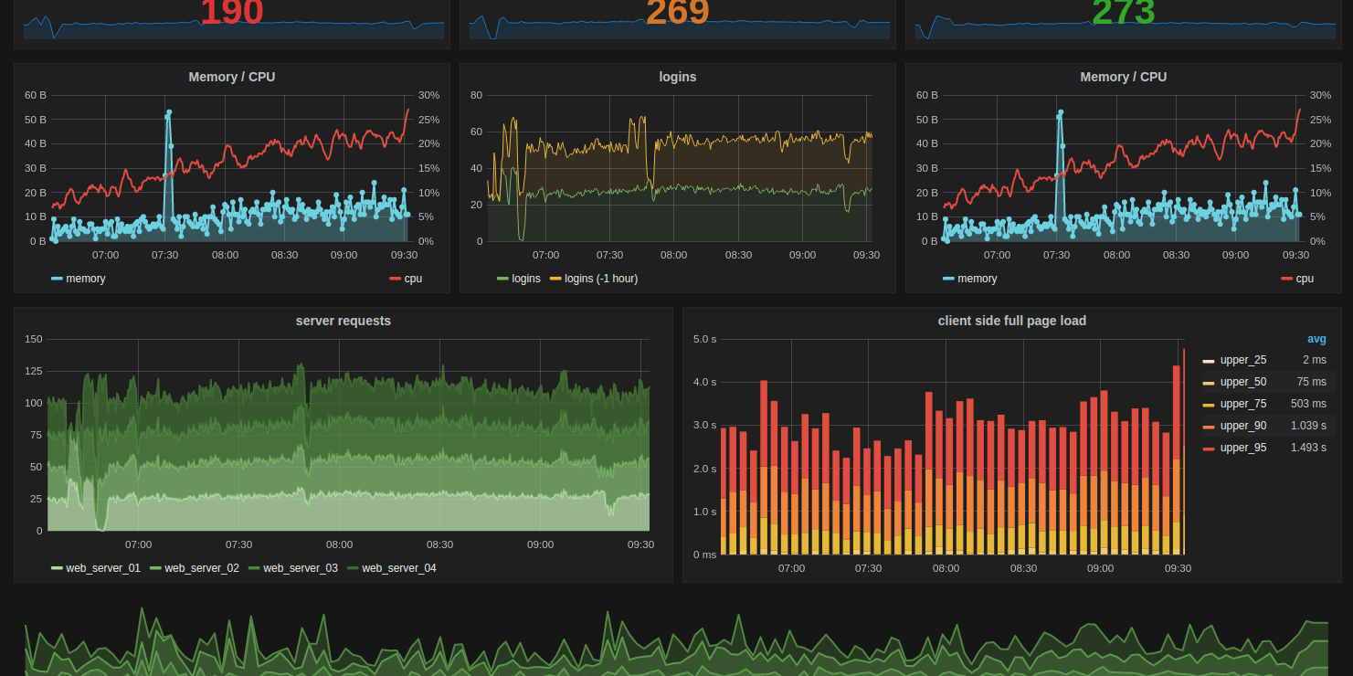Open color picker for the web_server_04 swatch
Image resolution: width=1353 pixels, height=676 pixels.
352,569
